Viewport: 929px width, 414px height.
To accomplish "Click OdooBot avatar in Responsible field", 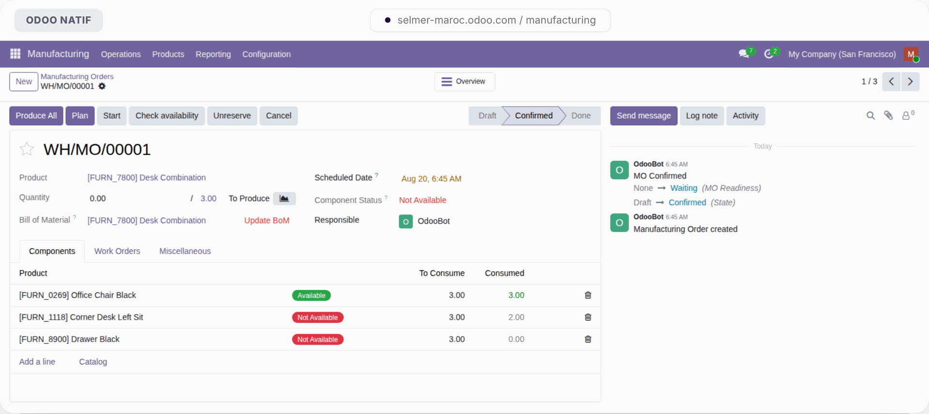I will point(406,221).
